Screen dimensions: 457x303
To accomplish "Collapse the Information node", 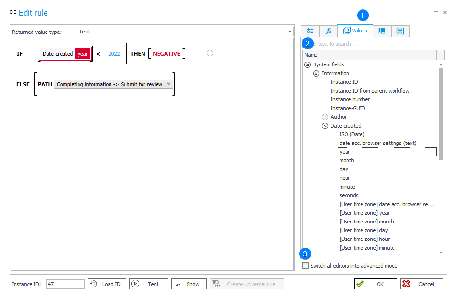I will pos(316,74).
